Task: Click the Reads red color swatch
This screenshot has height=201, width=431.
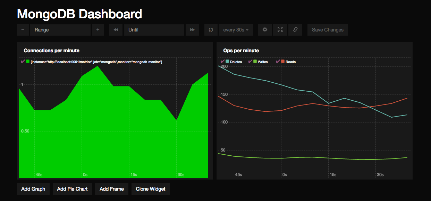Action: (283, 62)
